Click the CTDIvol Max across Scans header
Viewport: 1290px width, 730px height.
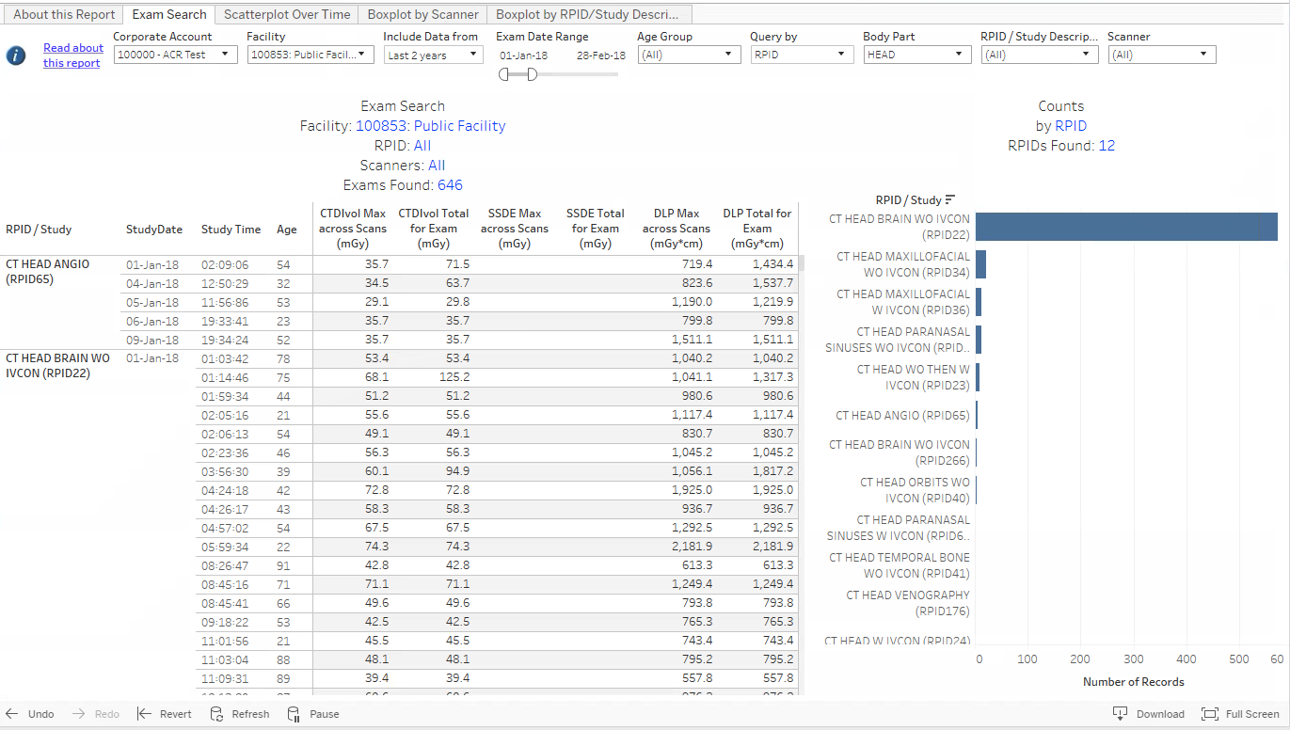tap(353, 229)
